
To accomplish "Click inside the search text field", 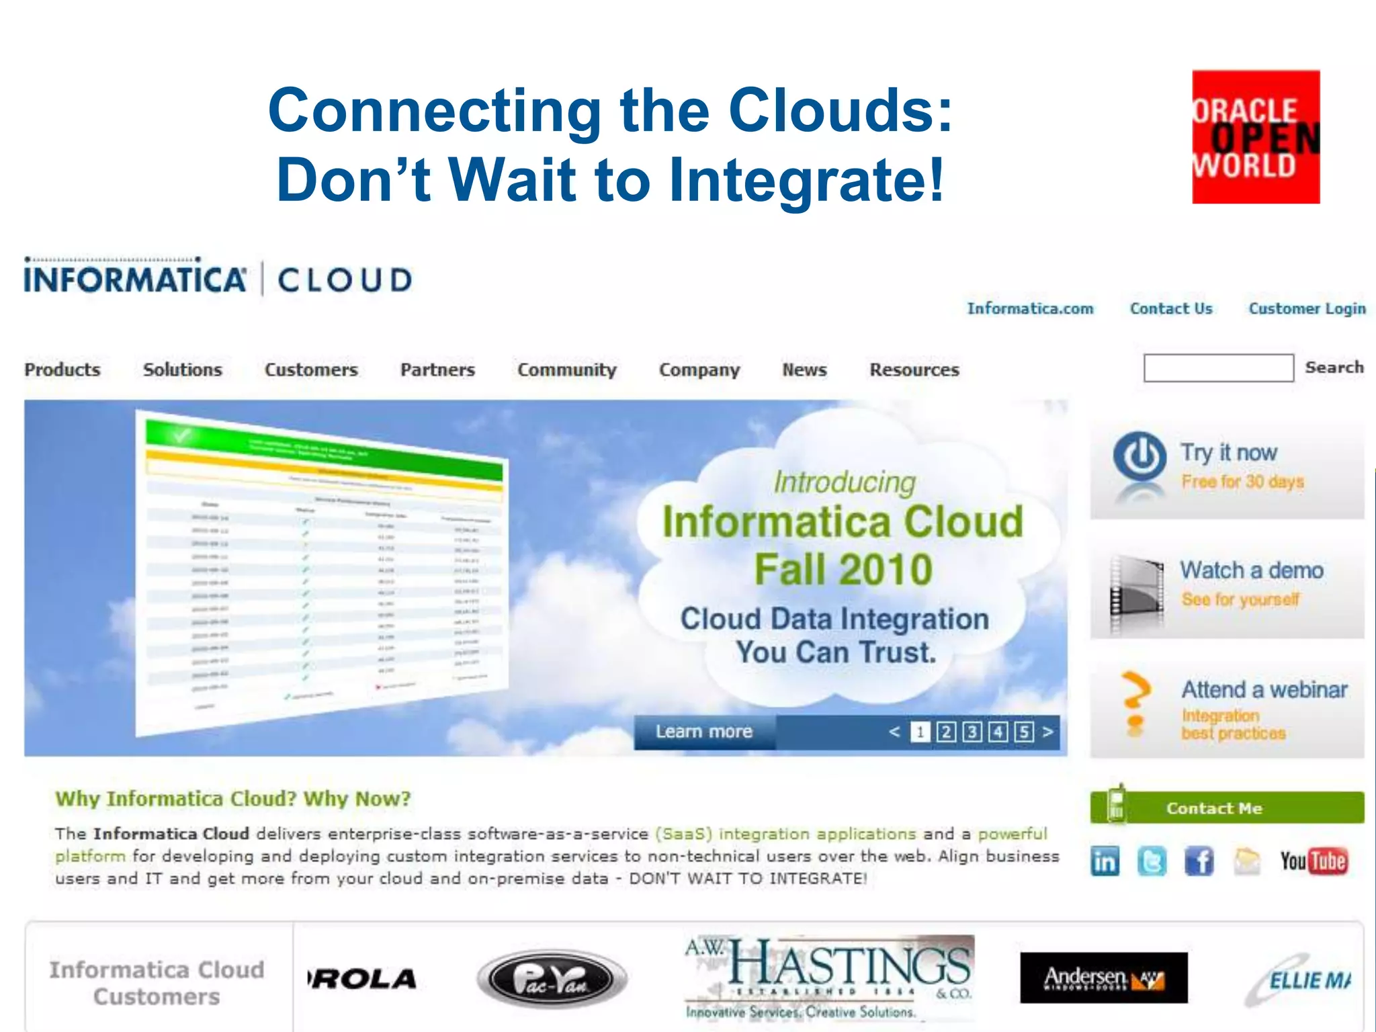I will click(x=1218, y=368).
